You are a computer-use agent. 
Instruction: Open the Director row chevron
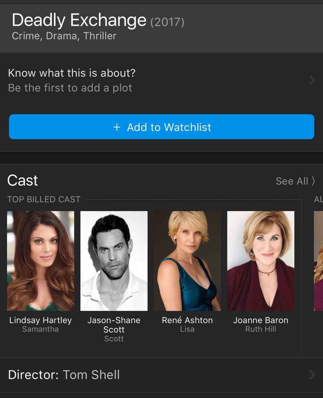point(312,375)
